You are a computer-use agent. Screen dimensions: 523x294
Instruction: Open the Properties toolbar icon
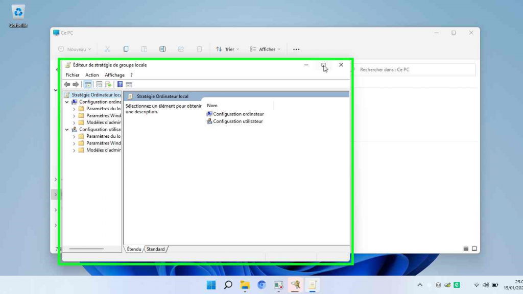[x=99, y=85]
